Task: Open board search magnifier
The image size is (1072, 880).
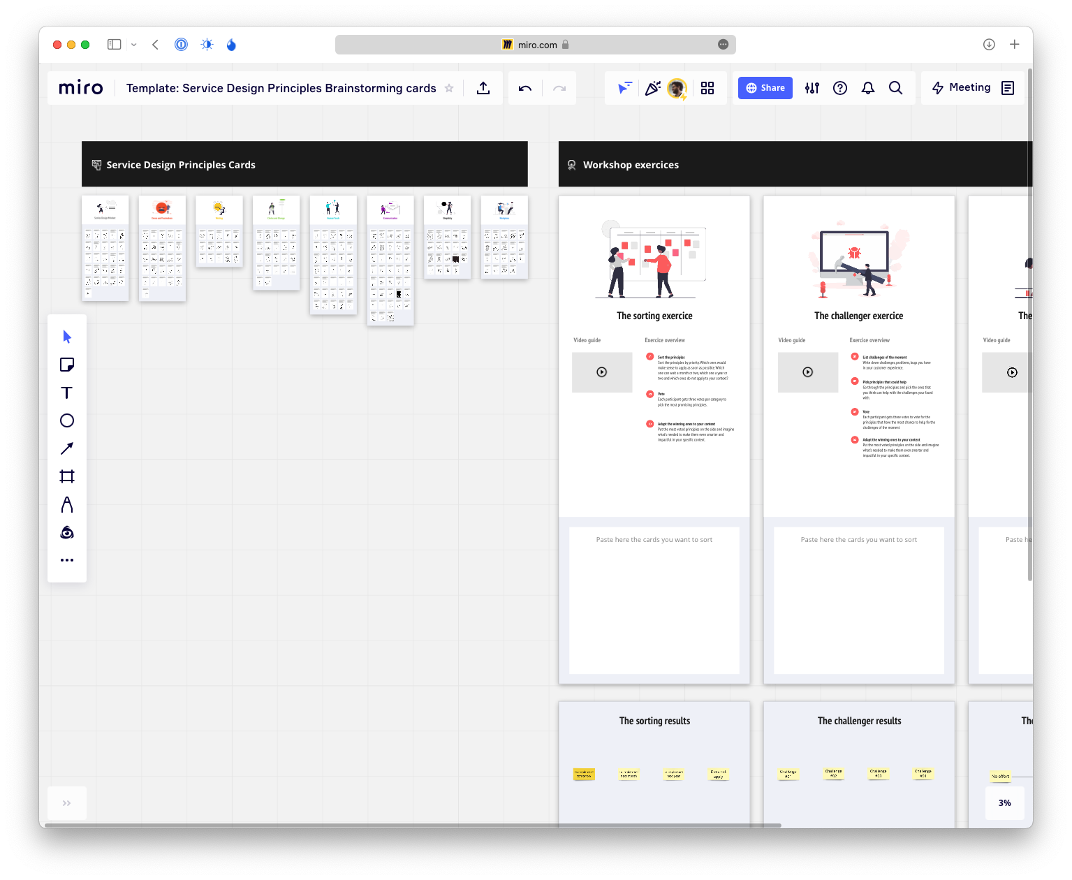Action: point(895,88)
